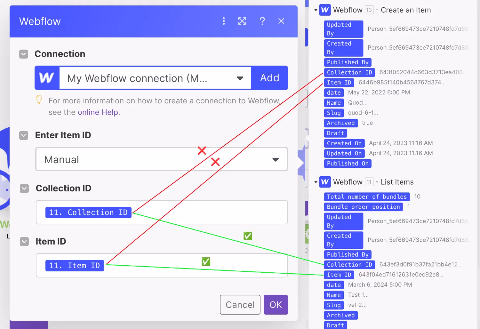Pick Published On variable

[348, 164]
